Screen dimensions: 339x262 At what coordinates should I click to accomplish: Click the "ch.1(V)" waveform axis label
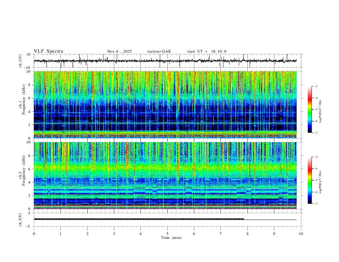pyautogui.click(x=21, y=61)
